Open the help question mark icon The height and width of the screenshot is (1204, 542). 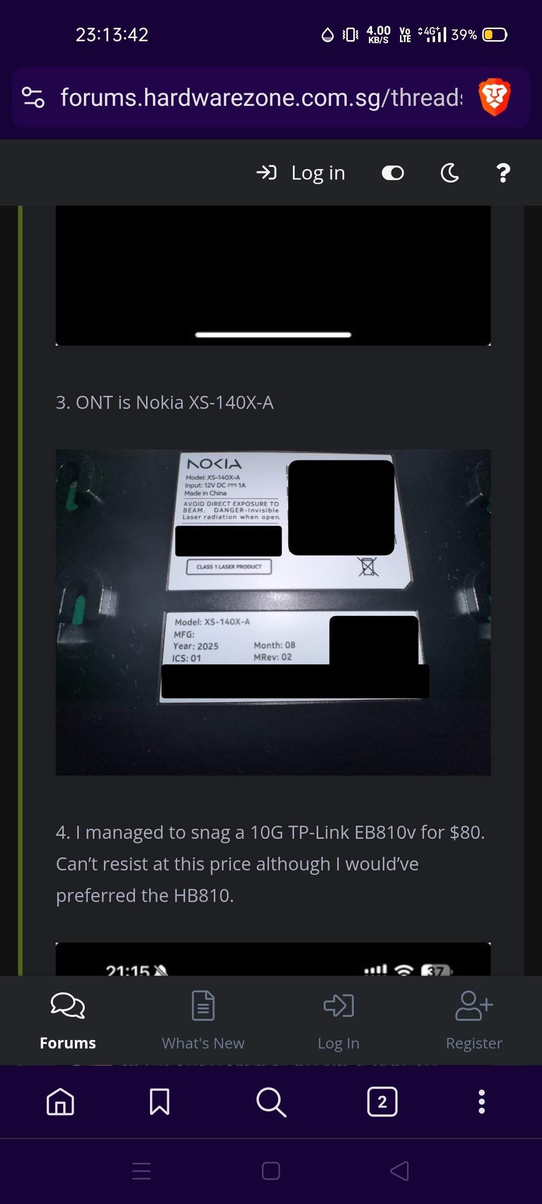[x=503, y=173]
